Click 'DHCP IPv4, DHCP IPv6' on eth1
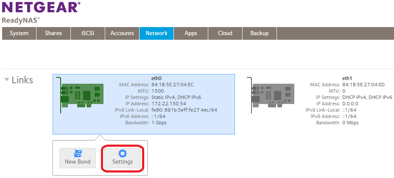 pyautogui.click(x=367, y=97)
